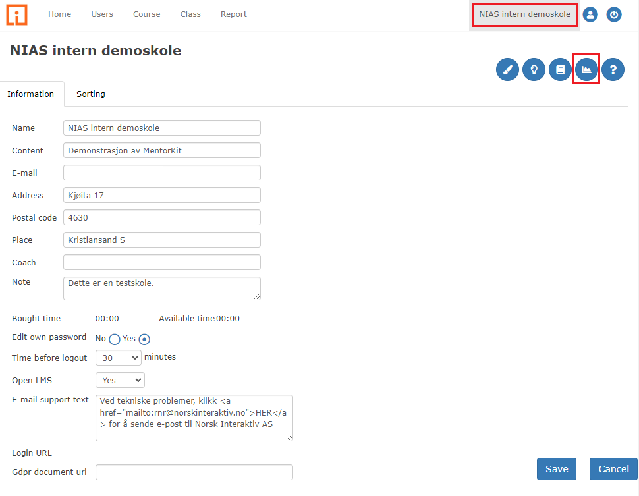Image resolution: width=639 pixels, height=496 pixels.
Task: Open the area chart statistics icon
Action: 586,69
